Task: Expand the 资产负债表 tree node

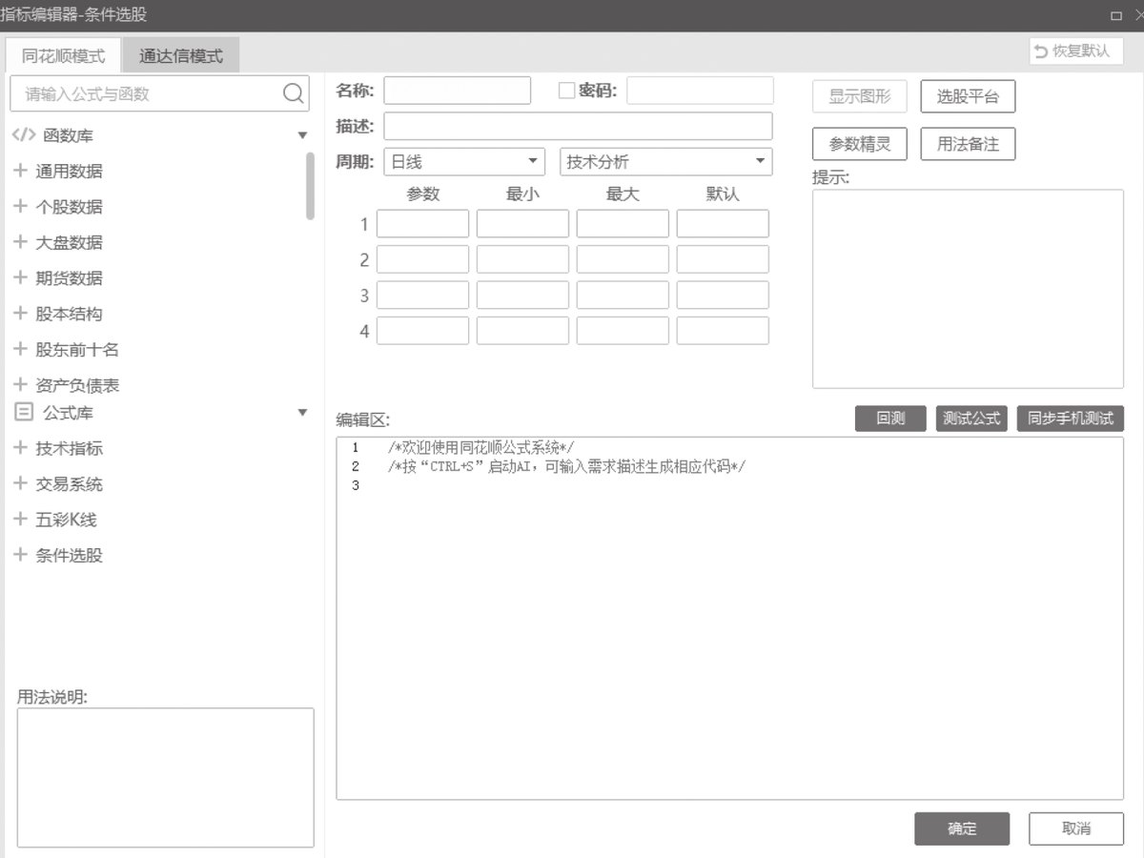Action: pos(20,385)
